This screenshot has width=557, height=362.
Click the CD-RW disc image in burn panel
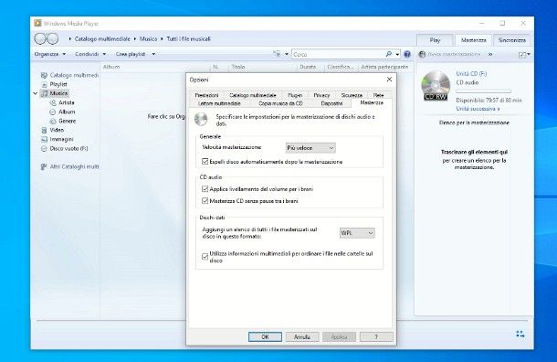click(x=436, y=85)
